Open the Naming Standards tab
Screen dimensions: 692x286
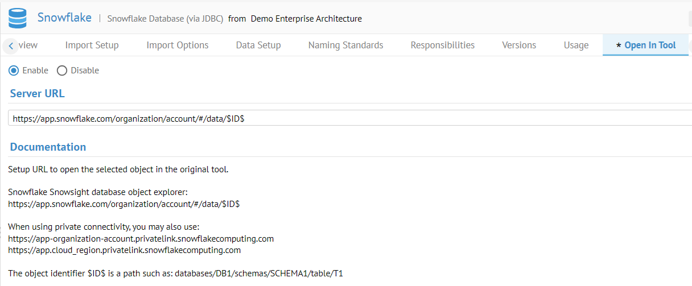[x=345, y=45]
